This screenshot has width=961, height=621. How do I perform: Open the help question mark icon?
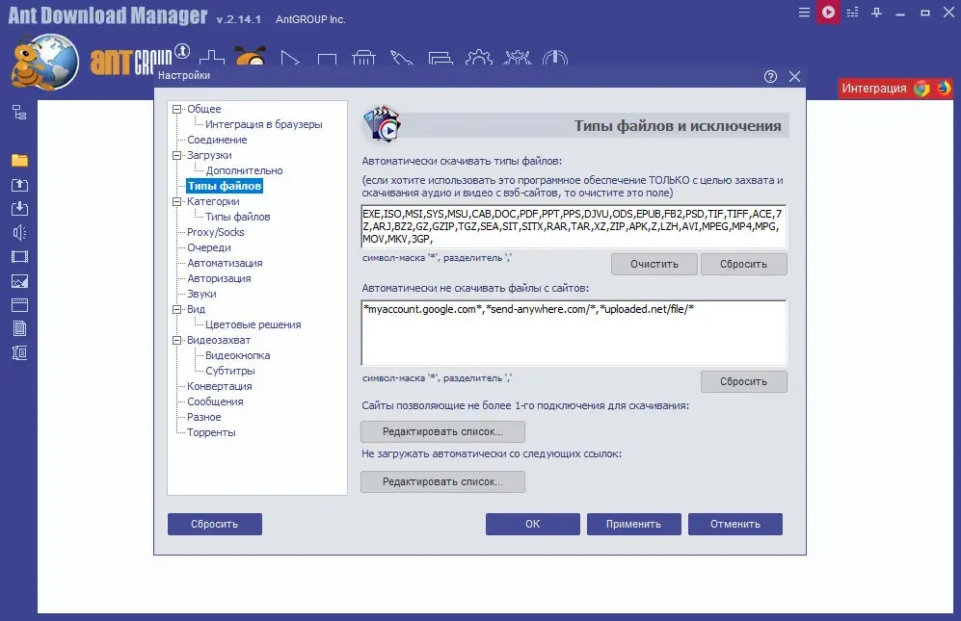tap(770, 77)
